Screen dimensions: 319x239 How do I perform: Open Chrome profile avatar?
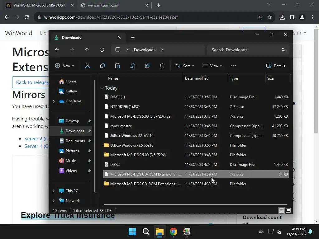pyautogui.click(x=302, y=17)
